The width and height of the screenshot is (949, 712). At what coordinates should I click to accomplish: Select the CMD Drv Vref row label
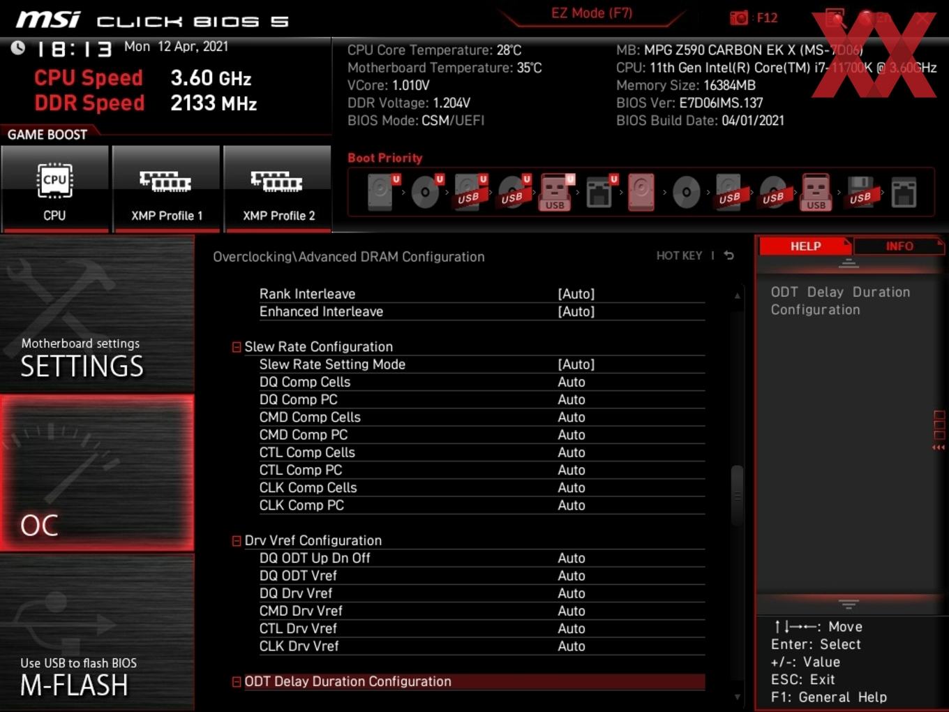(301, 611)
